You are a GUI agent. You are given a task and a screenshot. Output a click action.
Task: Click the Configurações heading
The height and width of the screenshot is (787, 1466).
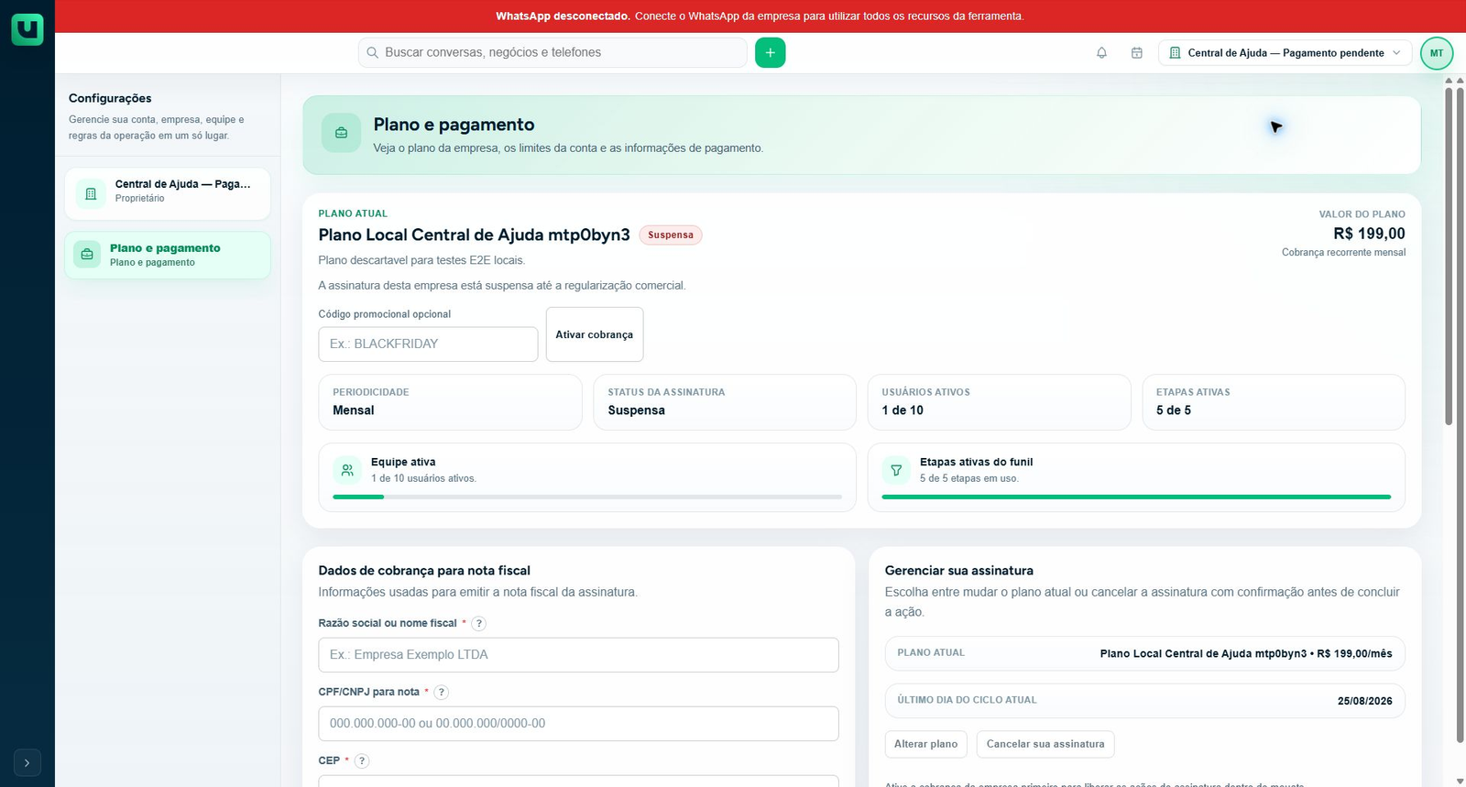click(110, 98)
